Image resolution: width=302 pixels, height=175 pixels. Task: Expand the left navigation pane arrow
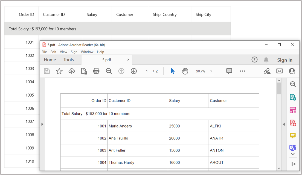(x=42, y=124)
